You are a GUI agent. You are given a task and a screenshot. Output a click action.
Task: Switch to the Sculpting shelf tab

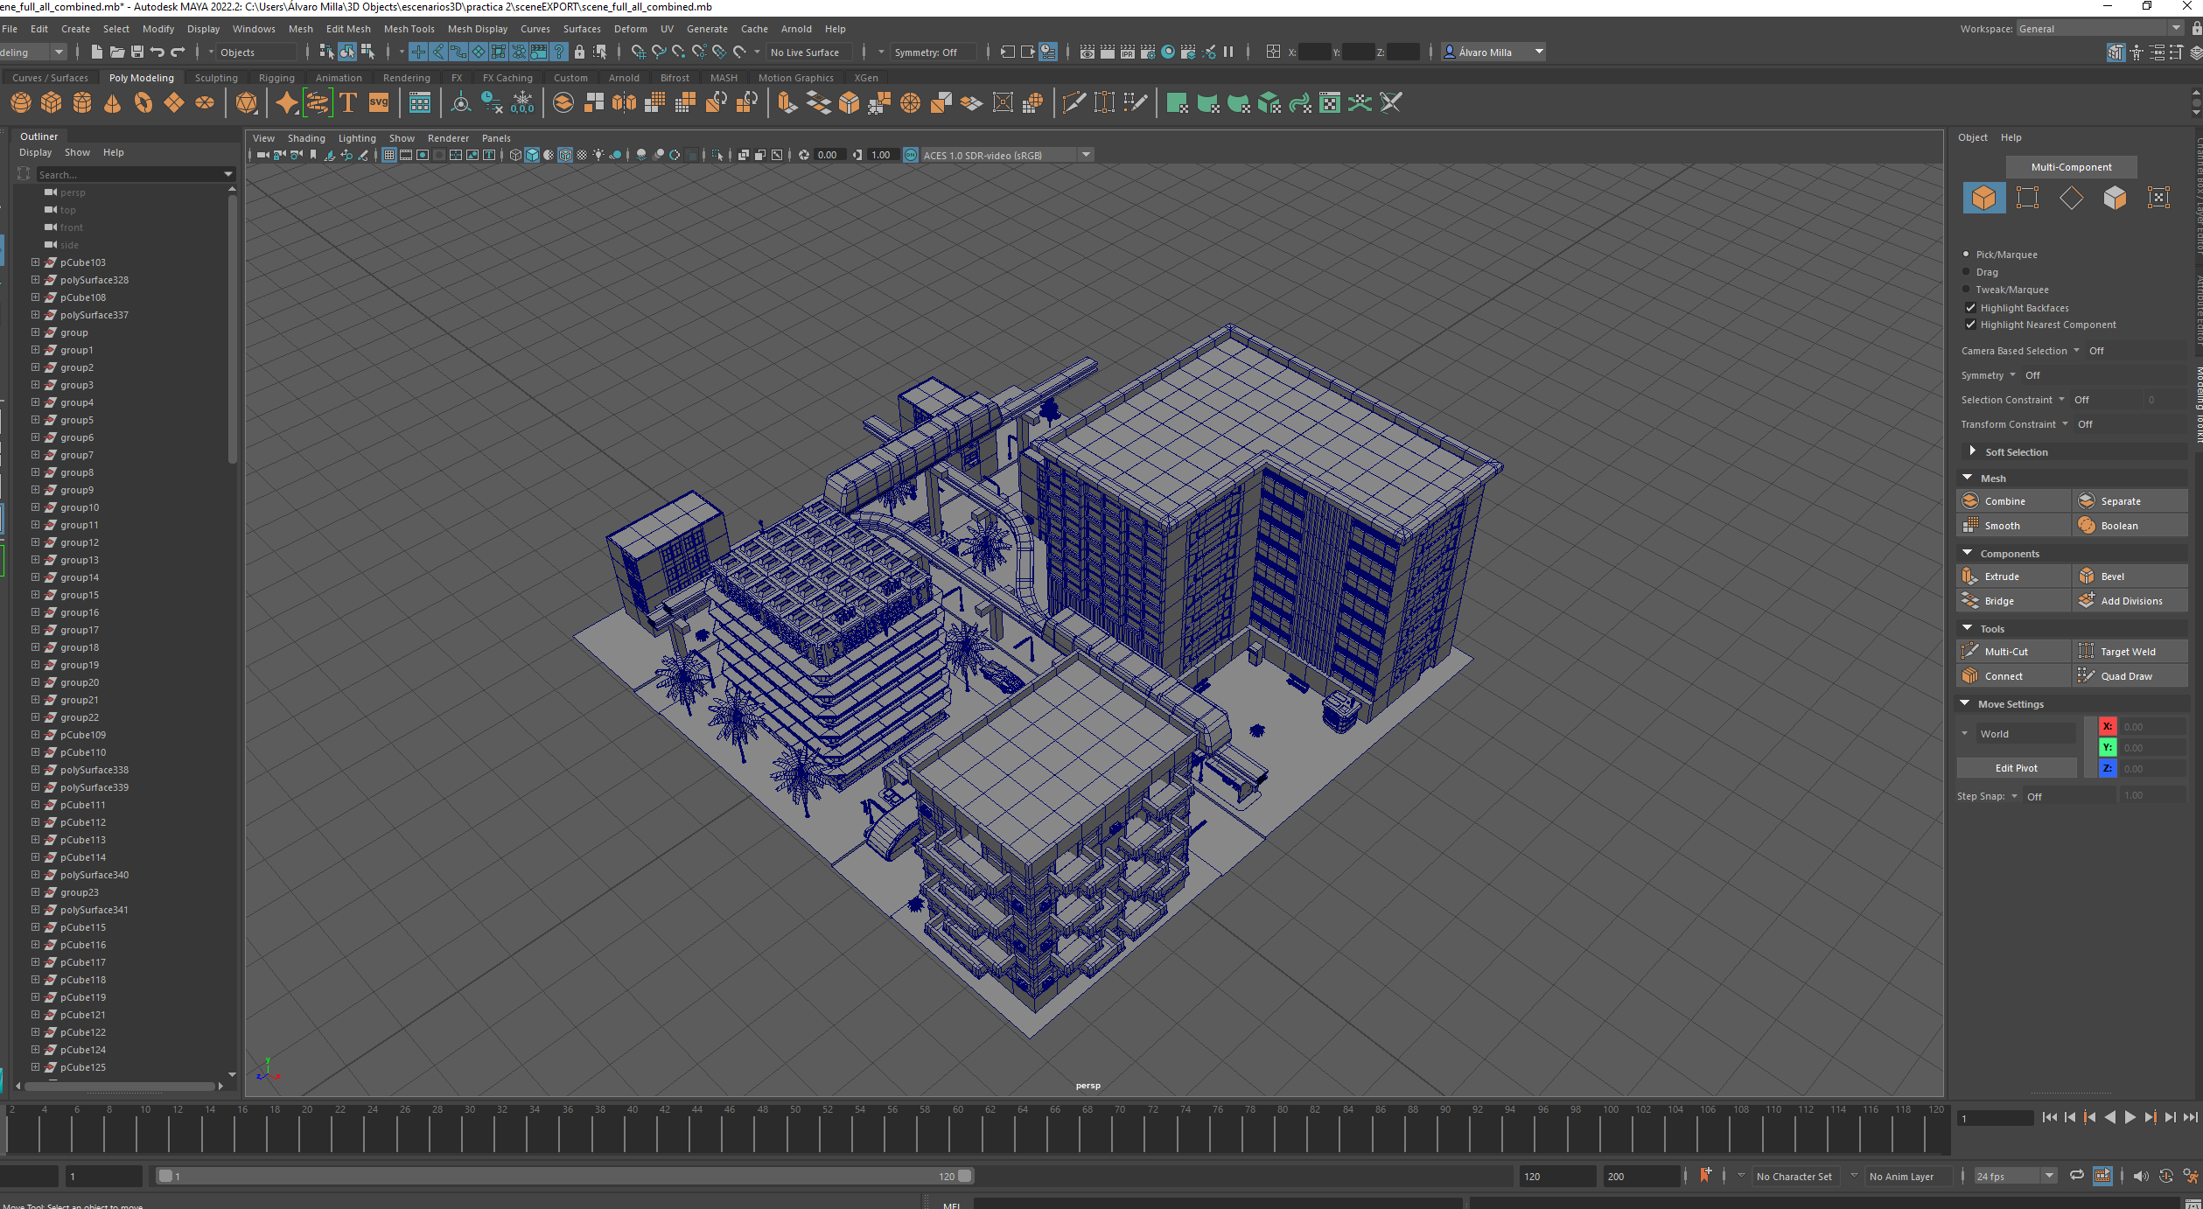coord(216,77)
